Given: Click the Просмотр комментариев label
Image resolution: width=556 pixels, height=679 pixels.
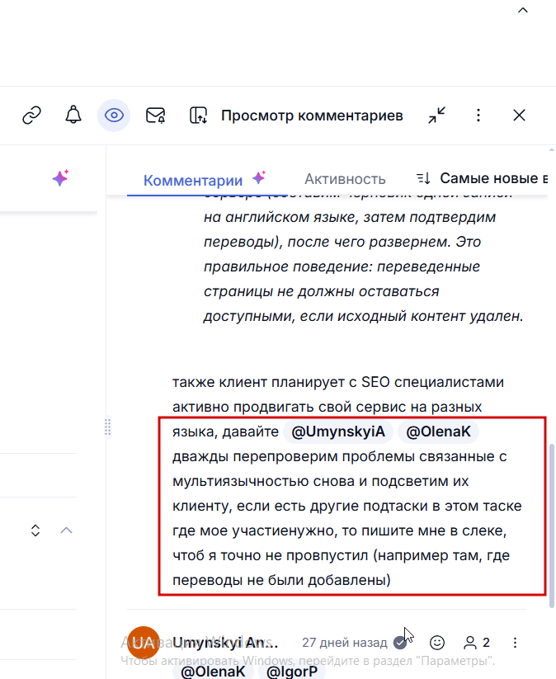Looking at the screenshot, I should (x=312, y=116).
